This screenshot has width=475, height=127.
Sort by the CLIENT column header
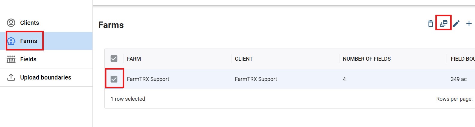click(x=244, y=59)
